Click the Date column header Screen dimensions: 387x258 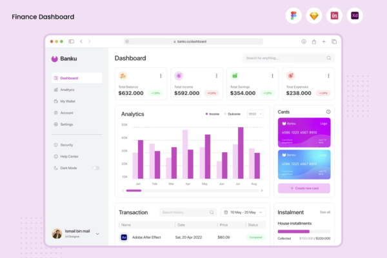[181, 225]
